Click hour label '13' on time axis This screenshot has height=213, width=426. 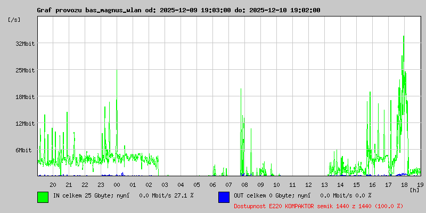325,185
